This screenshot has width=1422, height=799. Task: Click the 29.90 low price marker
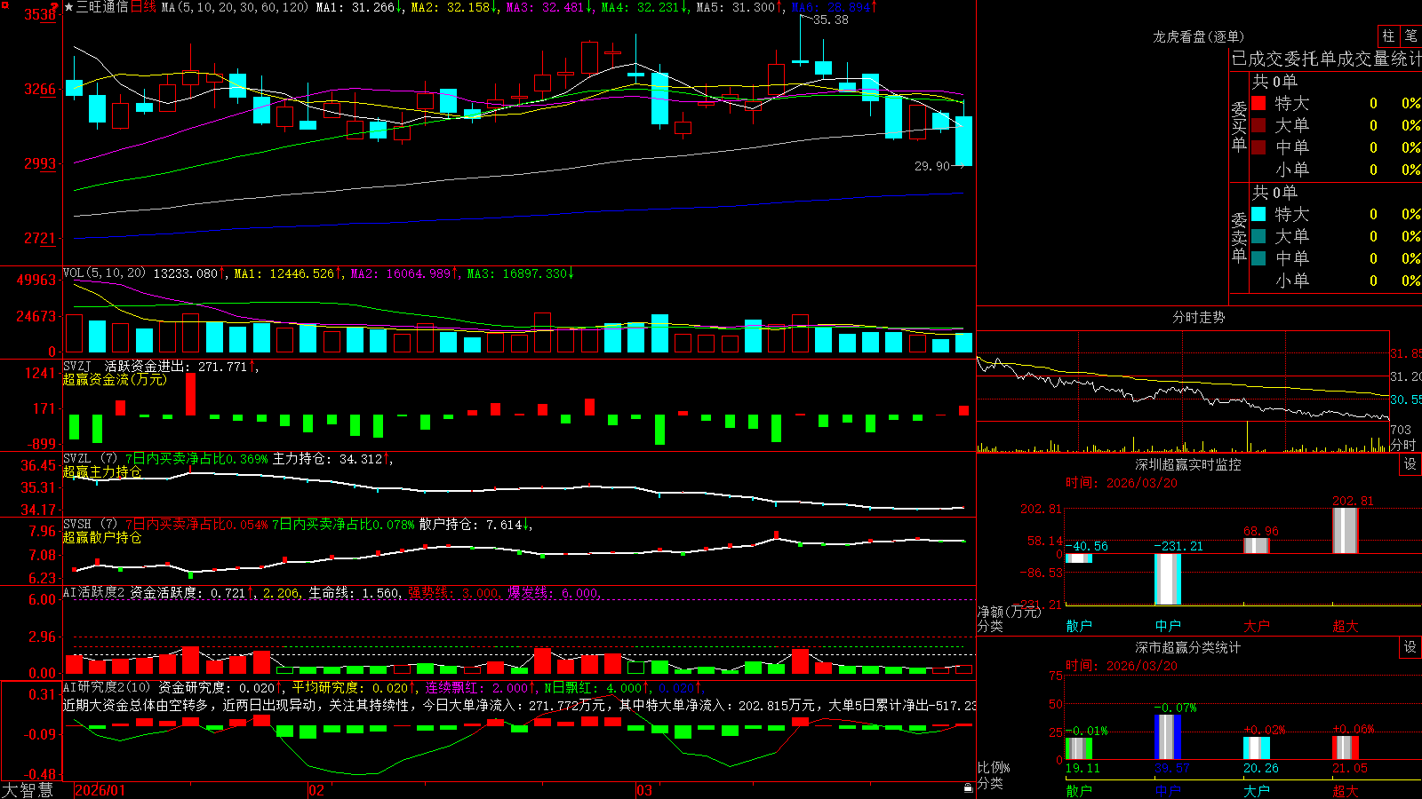tap(932, 166)
